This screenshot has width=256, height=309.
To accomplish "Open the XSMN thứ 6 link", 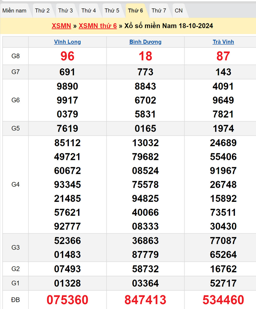I will coord(98,26).
